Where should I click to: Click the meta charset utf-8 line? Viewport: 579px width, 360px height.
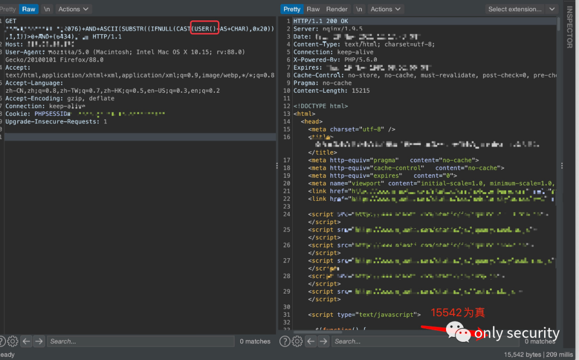352,130
